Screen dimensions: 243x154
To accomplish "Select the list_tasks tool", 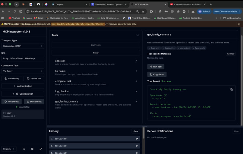I will (96, 73).
